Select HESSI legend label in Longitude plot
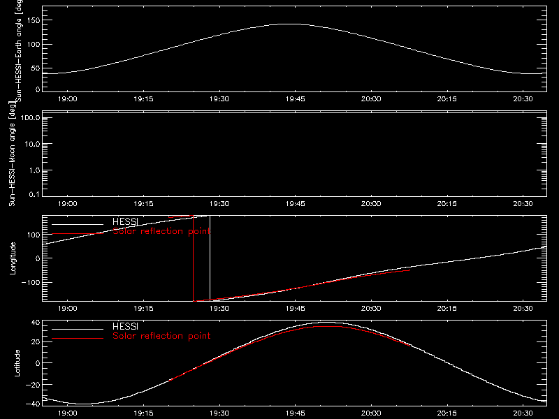The image size is (559, 419). 125,222
